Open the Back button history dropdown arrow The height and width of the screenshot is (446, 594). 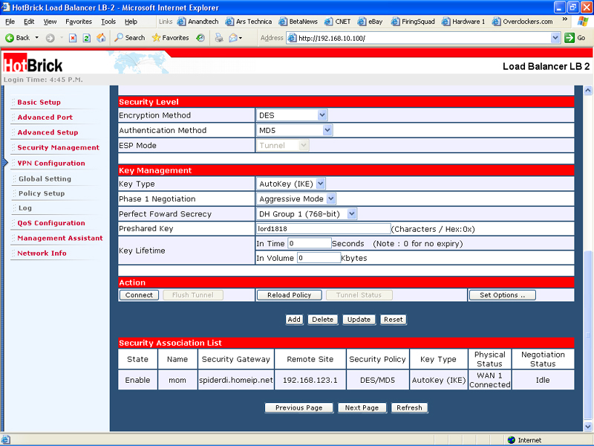pyautogui.click(x=36, y=38)
